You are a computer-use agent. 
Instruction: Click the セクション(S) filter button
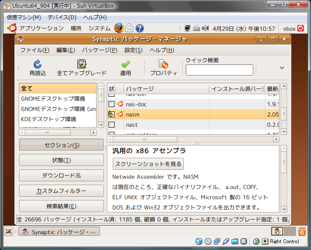click(x=62, y=145)
